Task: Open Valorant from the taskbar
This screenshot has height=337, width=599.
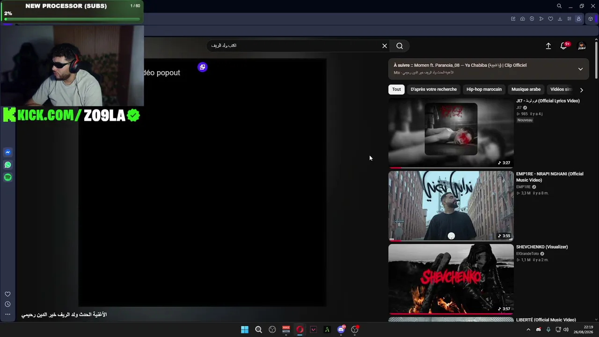Action: 314,330
